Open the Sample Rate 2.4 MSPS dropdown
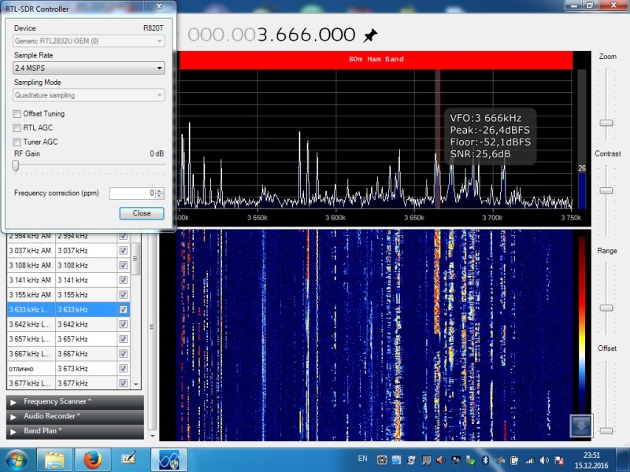630x472 pixels. 89,68
